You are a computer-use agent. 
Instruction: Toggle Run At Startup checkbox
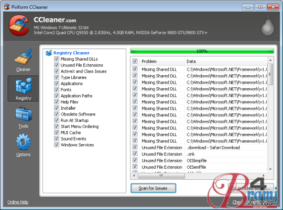tap(57, 120)
